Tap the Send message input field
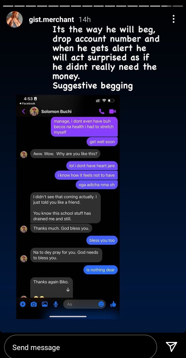 coord(80,347)
